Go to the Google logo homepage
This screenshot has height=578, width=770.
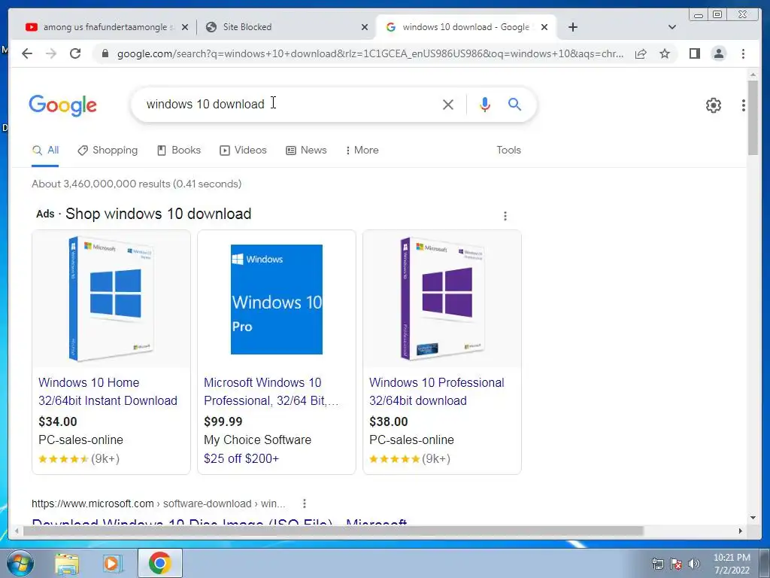pos(63,105)
